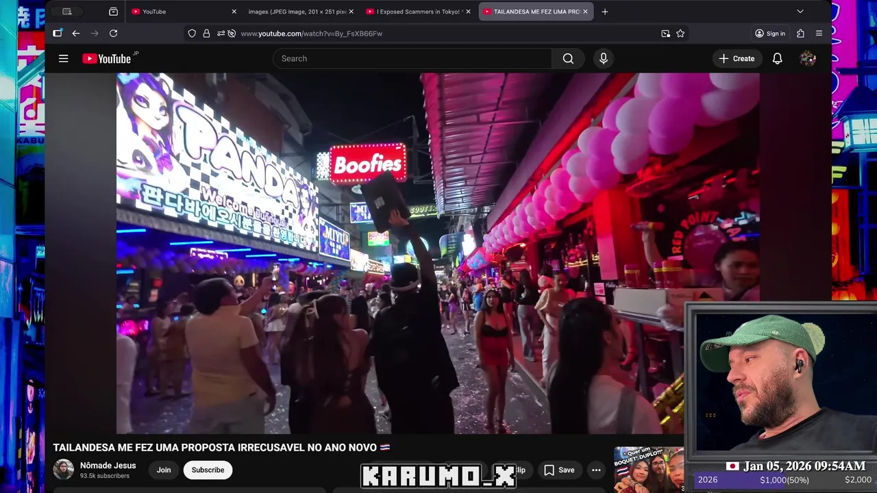Click the Join button
The width and height of the screenshot is (877, 493).
[164, 470]
